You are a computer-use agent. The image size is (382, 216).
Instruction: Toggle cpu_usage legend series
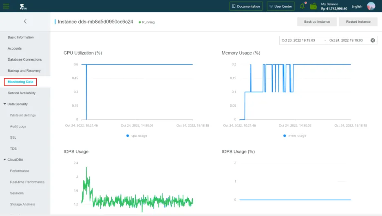coord(137,135)
